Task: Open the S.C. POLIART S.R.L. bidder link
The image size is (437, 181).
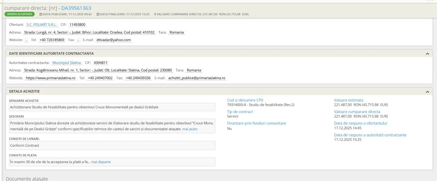Action: 42,24
